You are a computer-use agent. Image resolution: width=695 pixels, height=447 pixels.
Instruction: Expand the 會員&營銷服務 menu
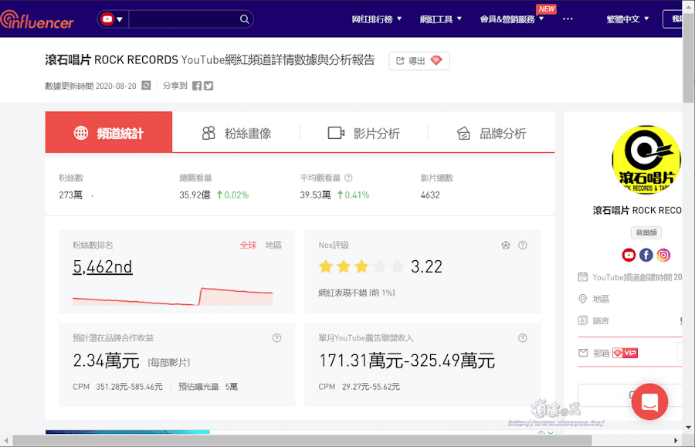[x=512, y=19]
